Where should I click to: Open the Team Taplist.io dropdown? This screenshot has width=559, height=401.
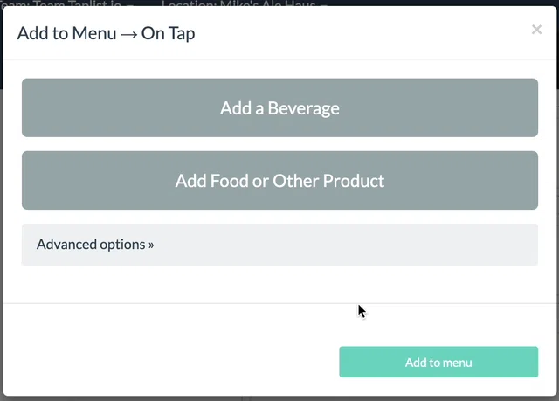coord(66,3)
